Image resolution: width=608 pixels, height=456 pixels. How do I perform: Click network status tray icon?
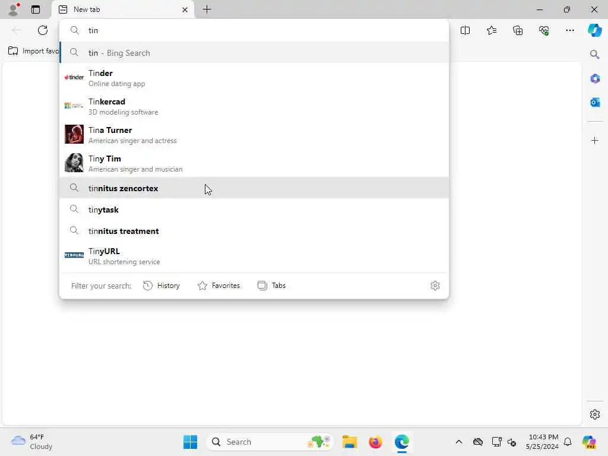pos(496,442)
